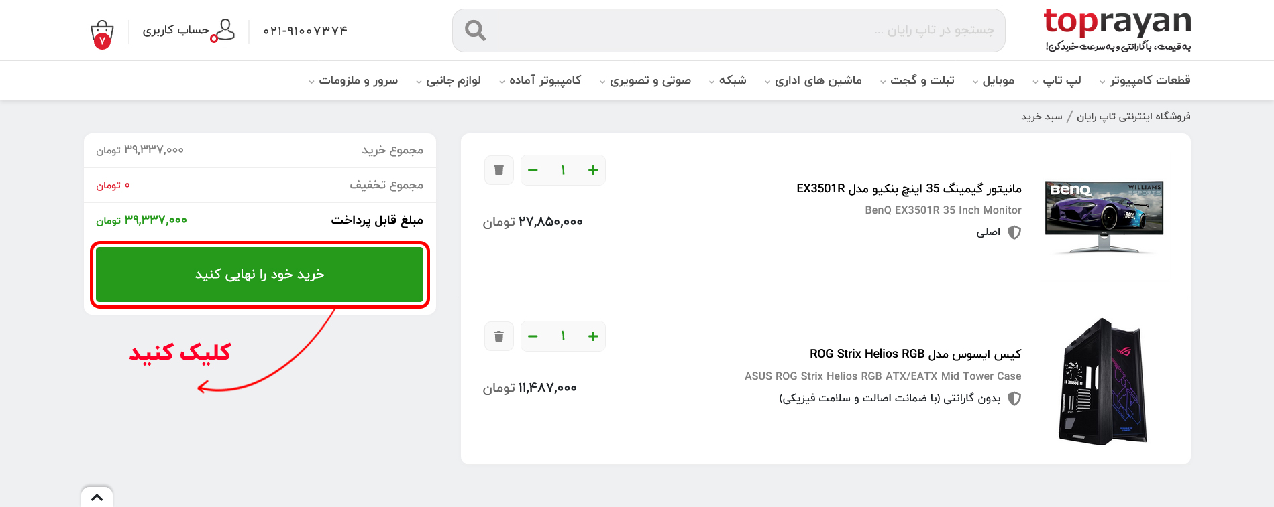Viewport: 1274px width, 507px height.
Task: Click shield guarantee icon for BenQ monitor
Action: point(1014,232)
